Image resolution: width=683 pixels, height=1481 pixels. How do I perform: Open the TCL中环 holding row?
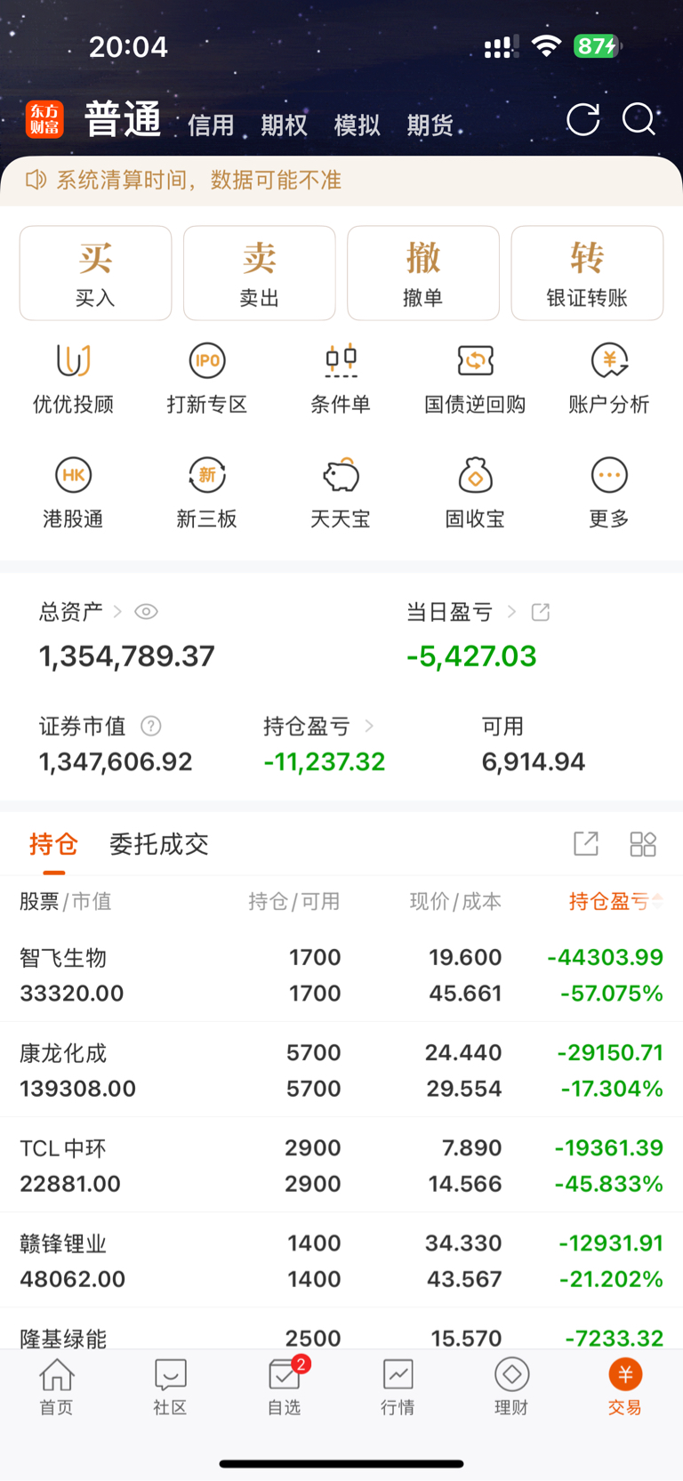click(x=341, y=1165)
